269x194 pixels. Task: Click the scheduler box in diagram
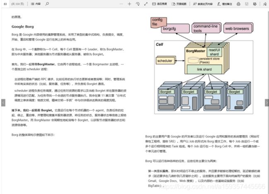(x=165, y=60)
